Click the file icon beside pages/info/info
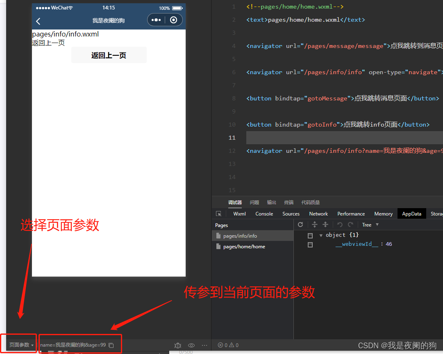The image size is (443, 354). pyautogui.click(x=218, y=236)
